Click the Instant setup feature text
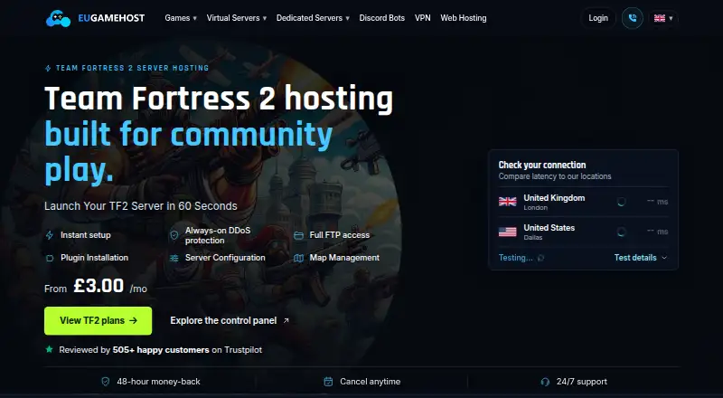 click(86, 235)
